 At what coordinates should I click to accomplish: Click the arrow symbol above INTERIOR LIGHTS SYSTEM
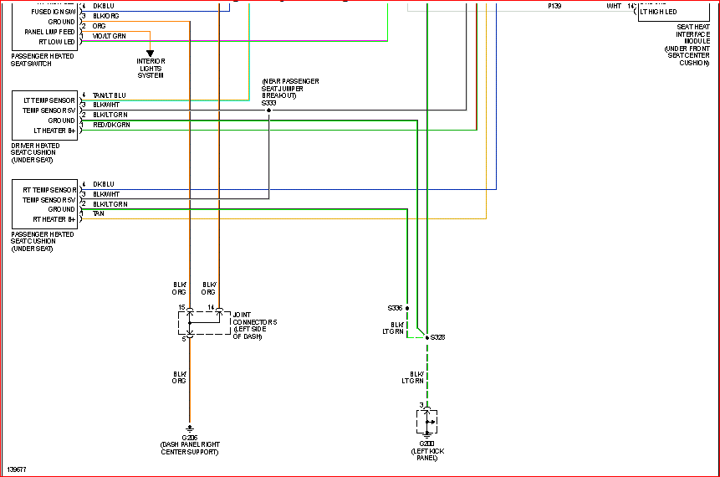coord(150,54)
